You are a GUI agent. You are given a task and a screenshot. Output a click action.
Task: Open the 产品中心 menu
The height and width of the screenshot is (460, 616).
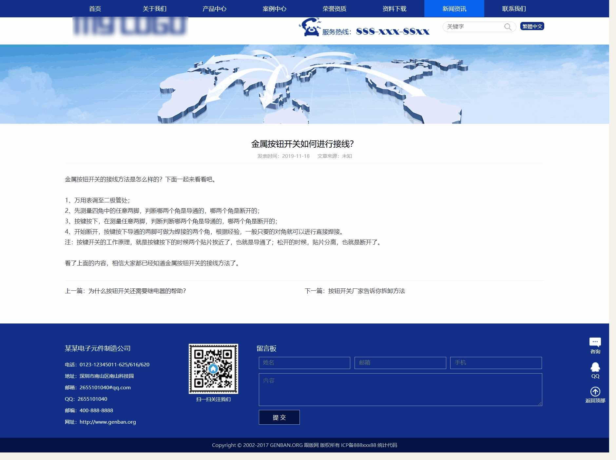pos(215,9)
